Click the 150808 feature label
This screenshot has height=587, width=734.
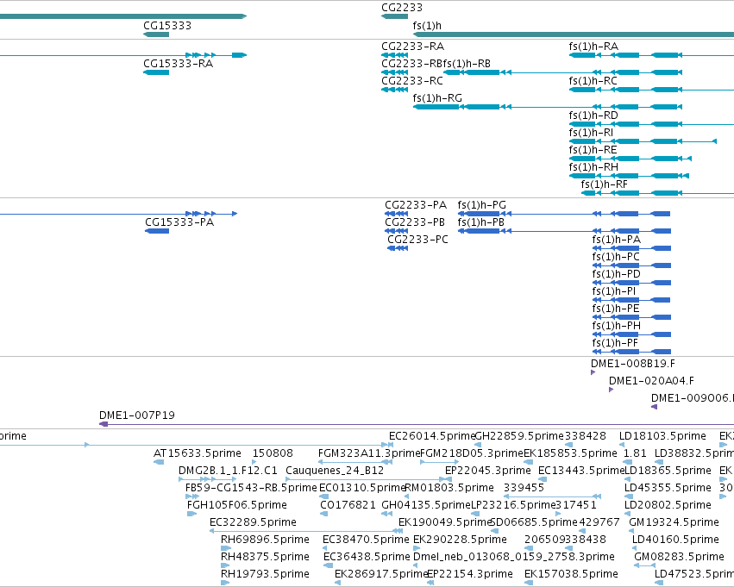[x=273, y=453]
